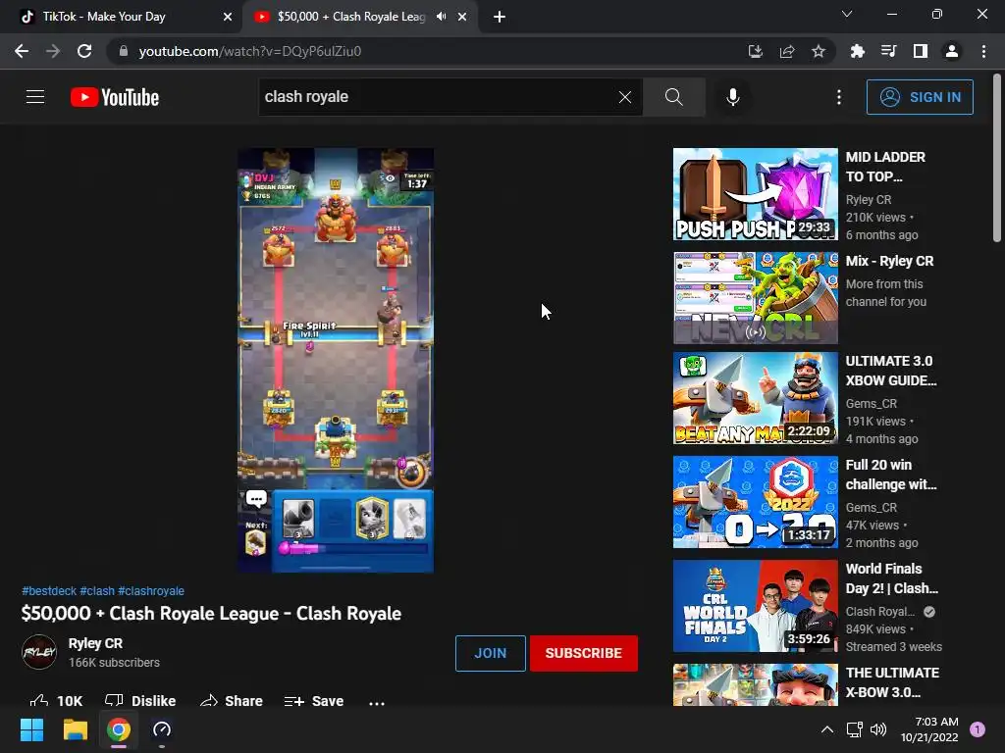Close the TikTok tab
The image size is (1005, 753).
[x=228, y=17]
